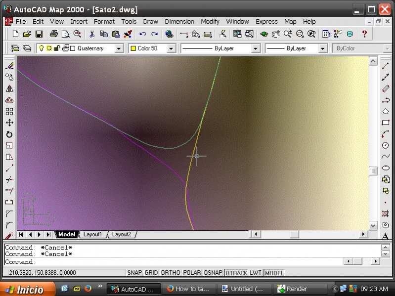Select the Rotate tool

9,134
